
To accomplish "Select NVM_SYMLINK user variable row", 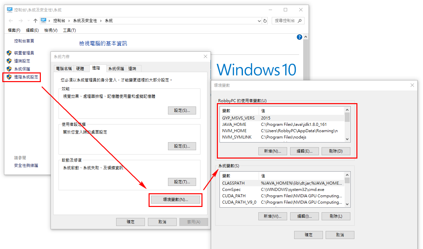I will pos(282,137).
